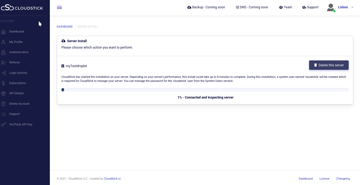Expand the Lisbon user dropdown arrow
Image resolution: width=360 pixels, height=185 pixels.
click(352, 8)
